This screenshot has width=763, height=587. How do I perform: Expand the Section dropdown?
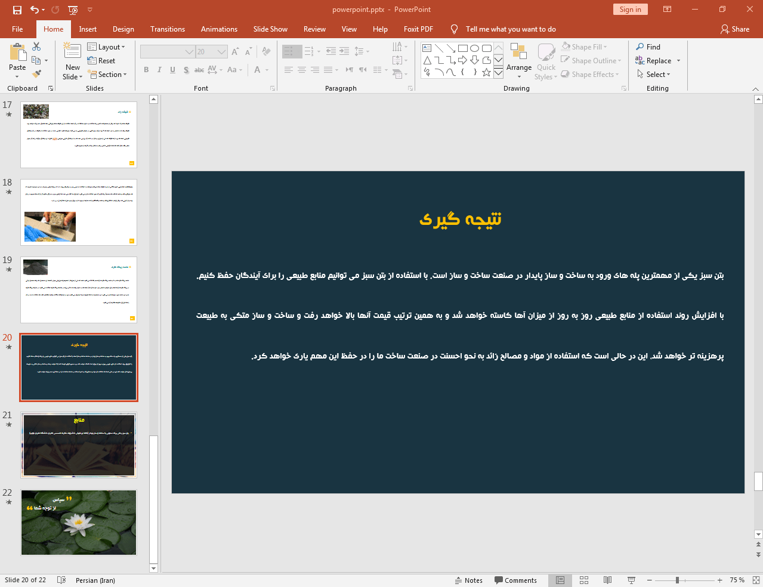tap(107, 75)
